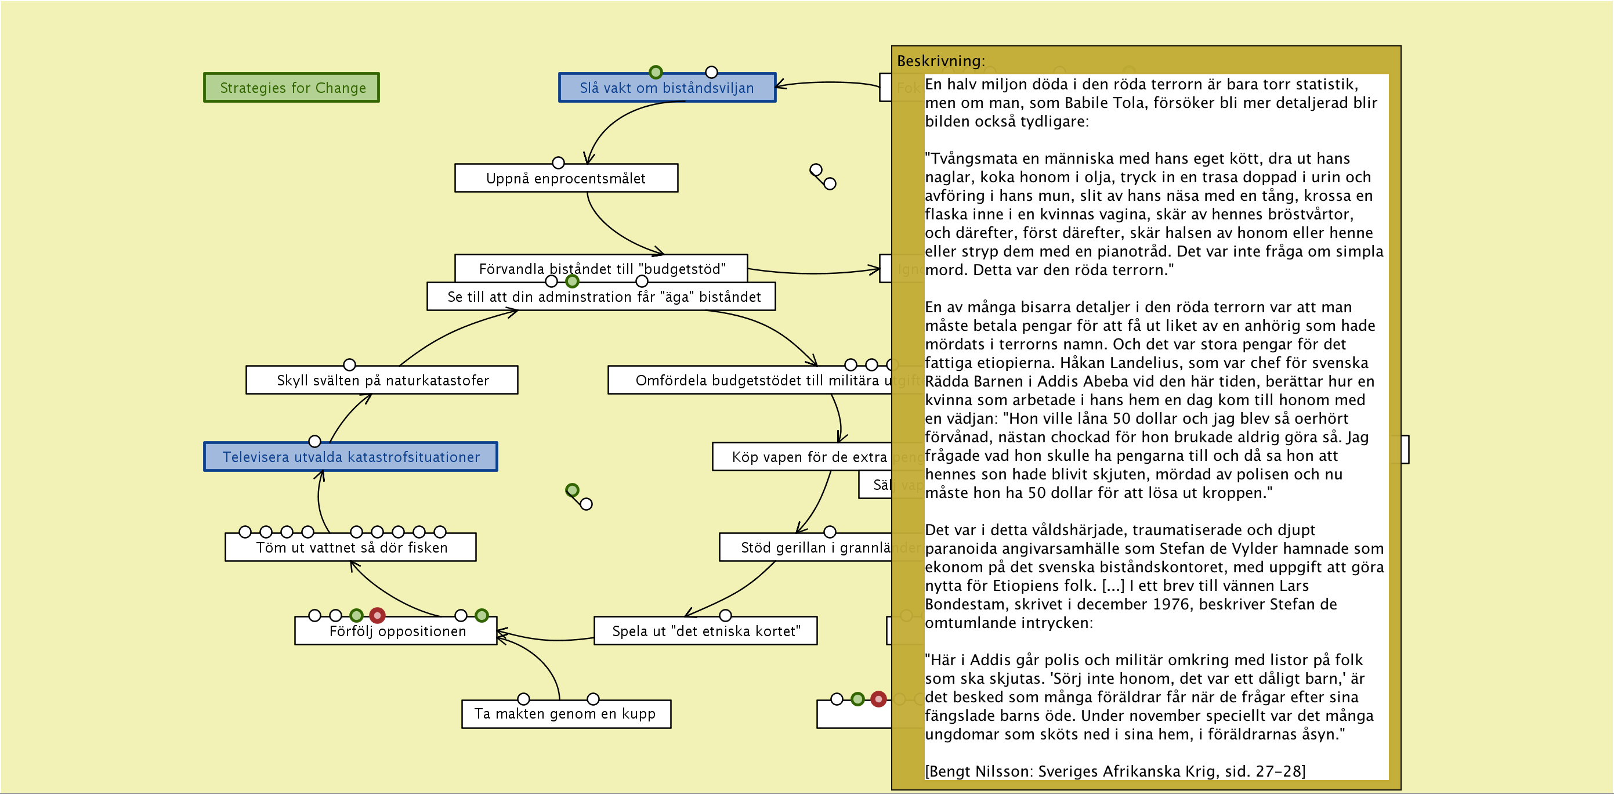Viewport: 1614px width, 794px height.
Task: Click white marker above 'Televisera utvalda katastrofsituationer'
Action: pos(315,441)
